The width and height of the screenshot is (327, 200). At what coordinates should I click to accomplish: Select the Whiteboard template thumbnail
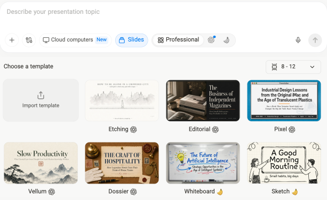click(203, 163)
